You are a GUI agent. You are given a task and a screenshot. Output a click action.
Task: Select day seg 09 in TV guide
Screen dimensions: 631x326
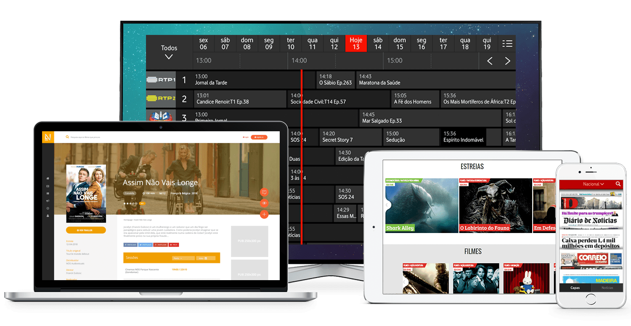269,43
